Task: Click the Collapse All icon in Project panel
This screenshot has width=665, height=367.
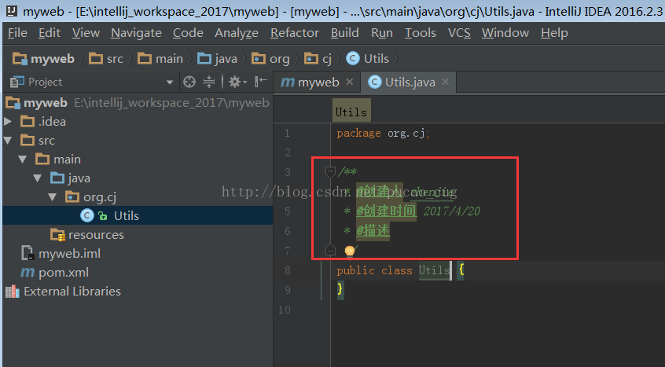Action: tap(209, 82)
